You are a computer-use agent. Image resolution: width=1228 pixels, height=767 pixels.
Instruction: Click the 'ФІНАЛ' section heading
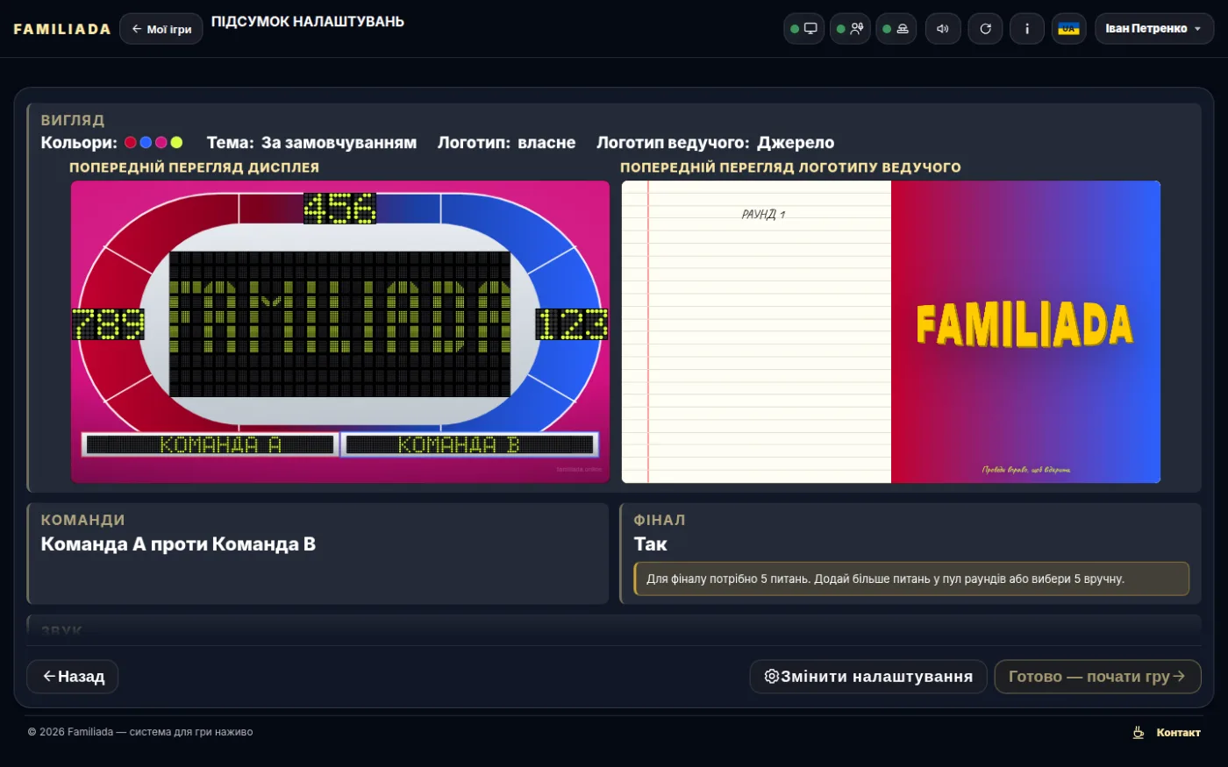tap(660, 520)
